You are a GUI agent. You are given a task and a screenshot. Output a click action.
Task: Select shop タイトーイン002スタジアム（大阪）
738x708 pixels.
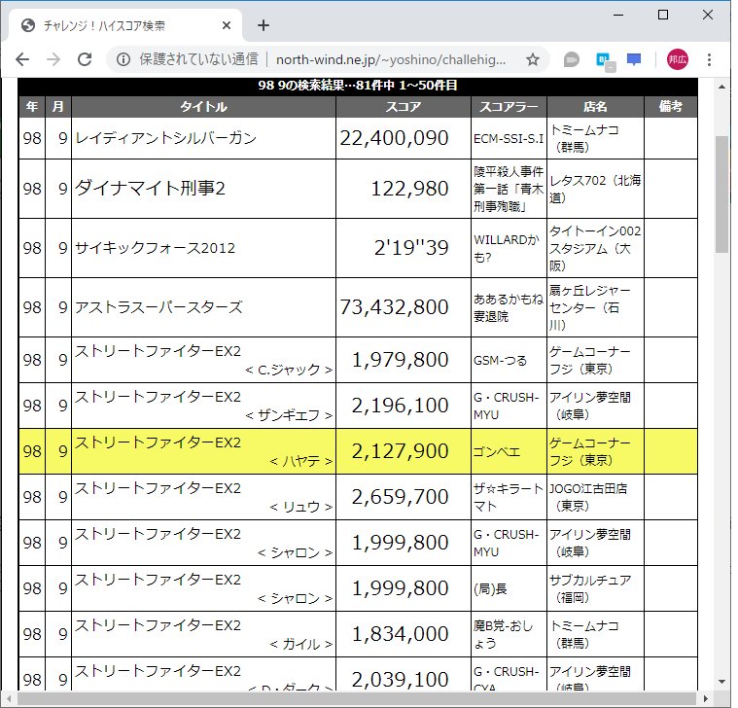(x=595, y=248)
